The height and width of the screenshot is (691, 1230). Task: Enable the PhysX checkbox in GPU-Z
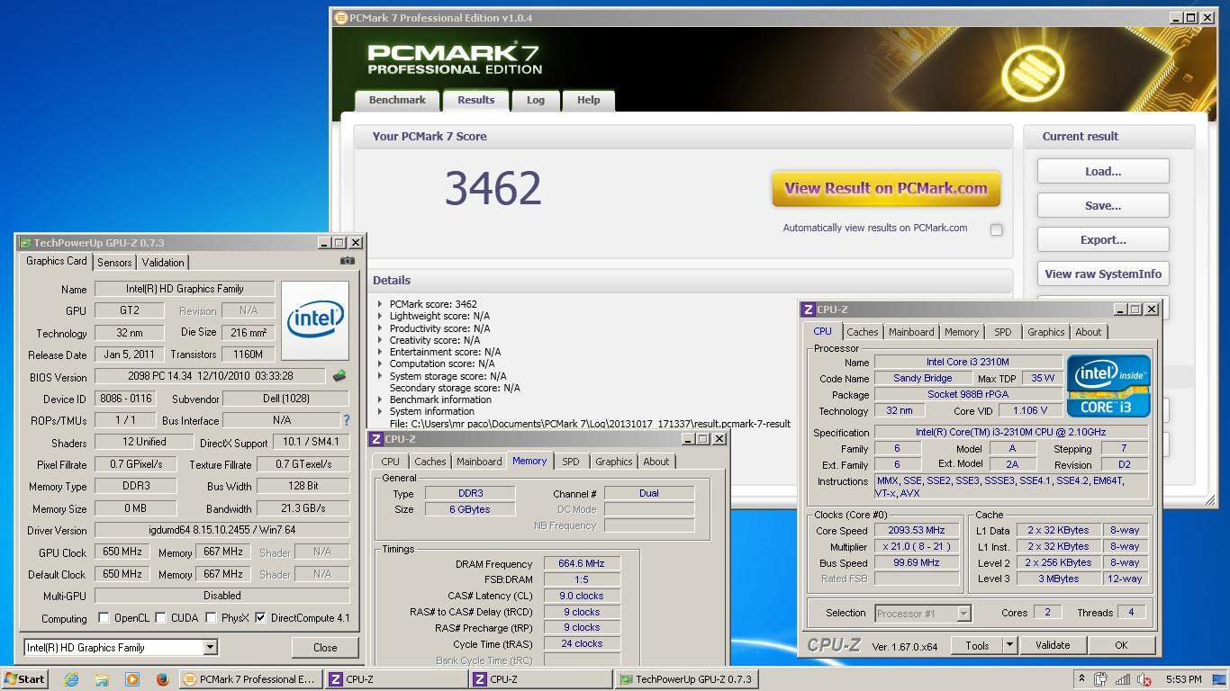211,618
